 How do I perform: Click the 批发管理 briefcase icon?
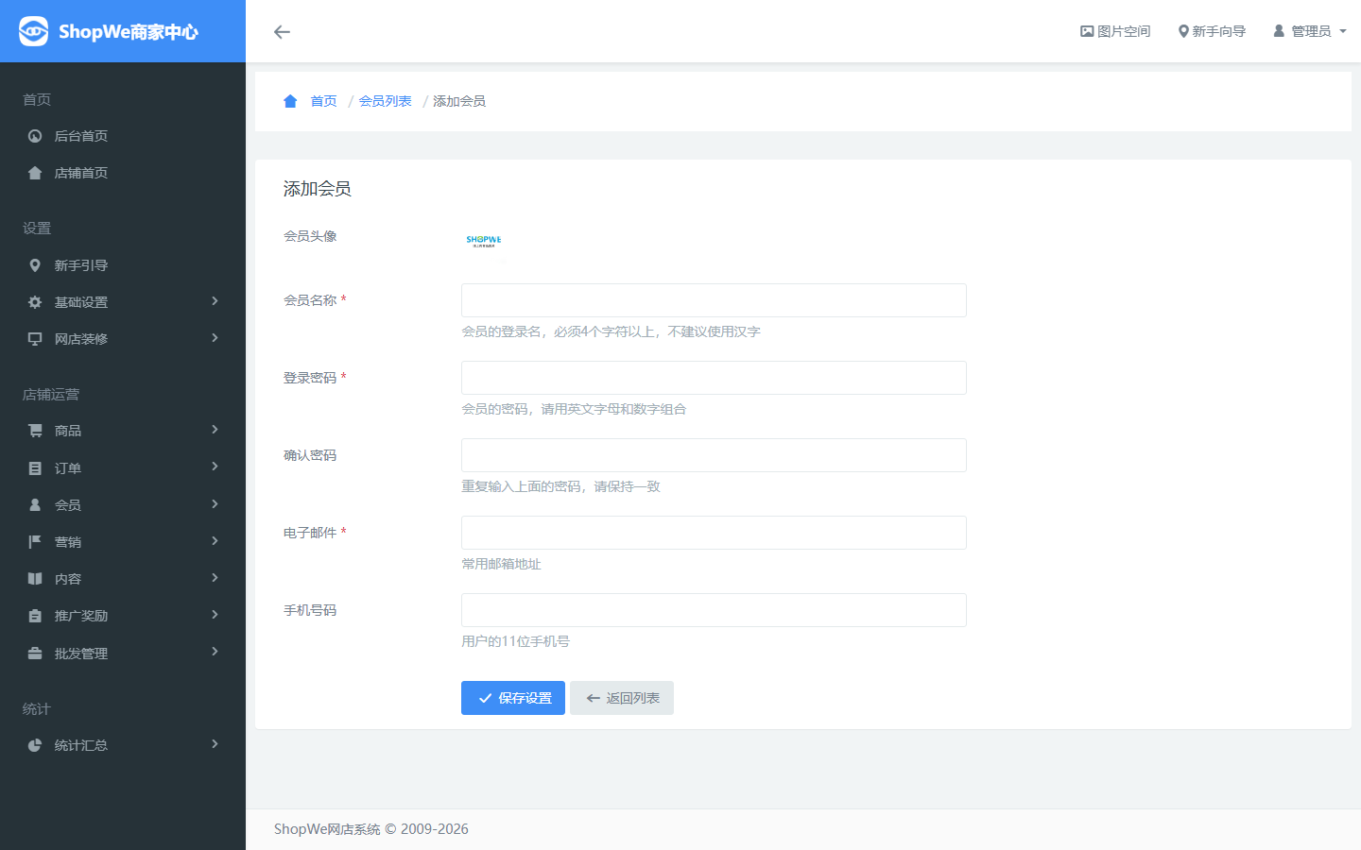(x=35, y=654)
